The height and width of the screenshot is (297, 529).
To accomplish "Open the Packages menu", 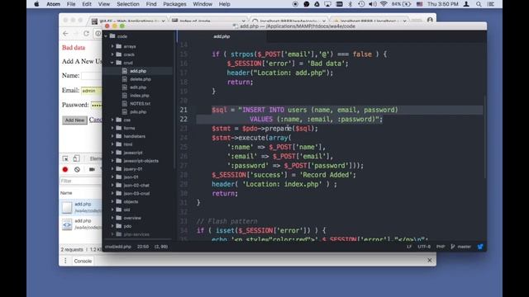I will 174,4.
